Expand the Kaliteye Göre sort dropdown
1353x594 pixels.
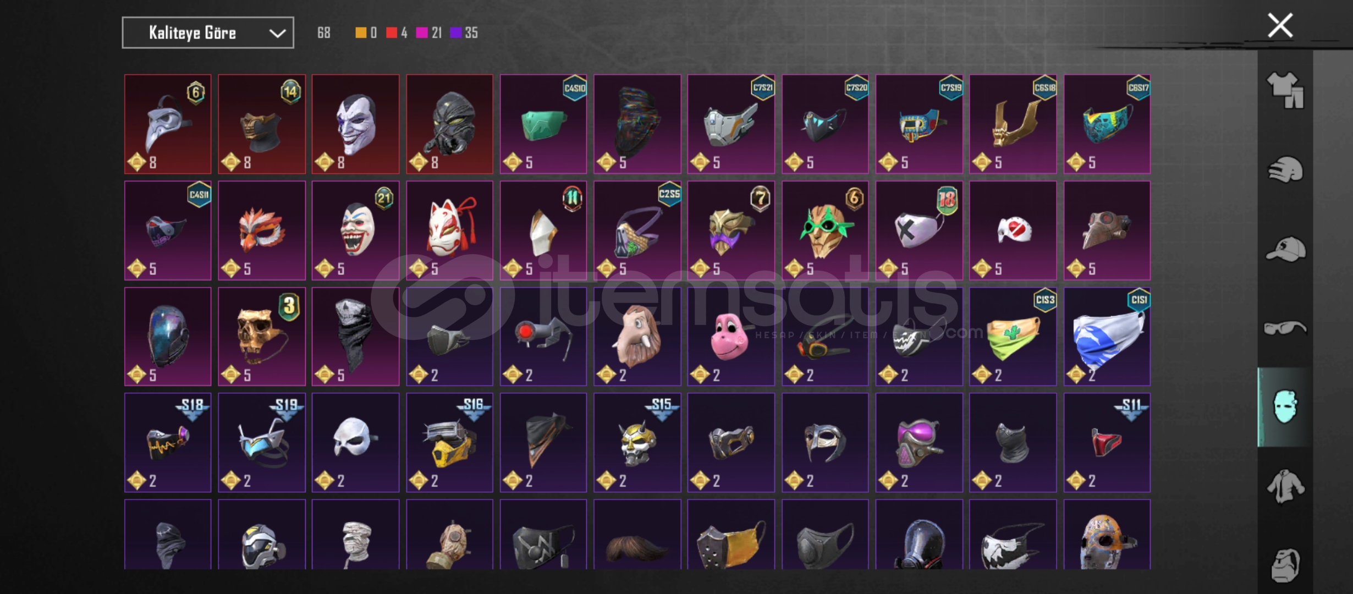208,33
